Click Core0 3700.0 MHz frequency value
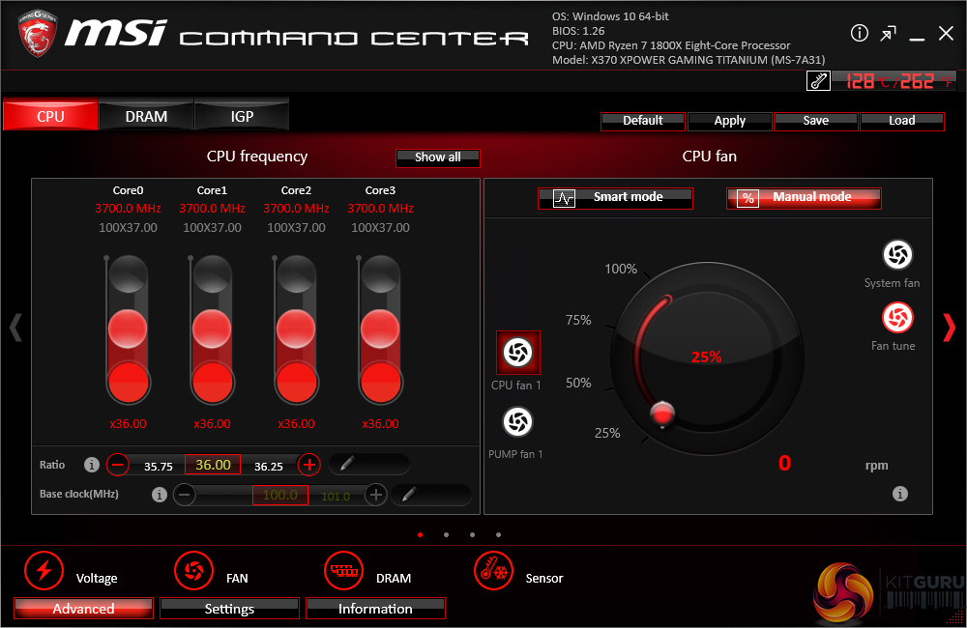967x628 pixels. [x=128, y=209]
